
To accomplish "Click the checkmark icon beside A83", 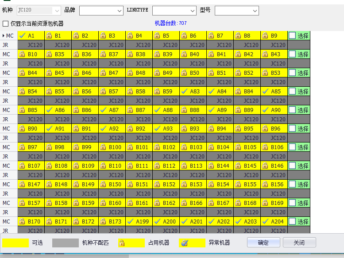I will pyautogui.click(x=184, y=92).
